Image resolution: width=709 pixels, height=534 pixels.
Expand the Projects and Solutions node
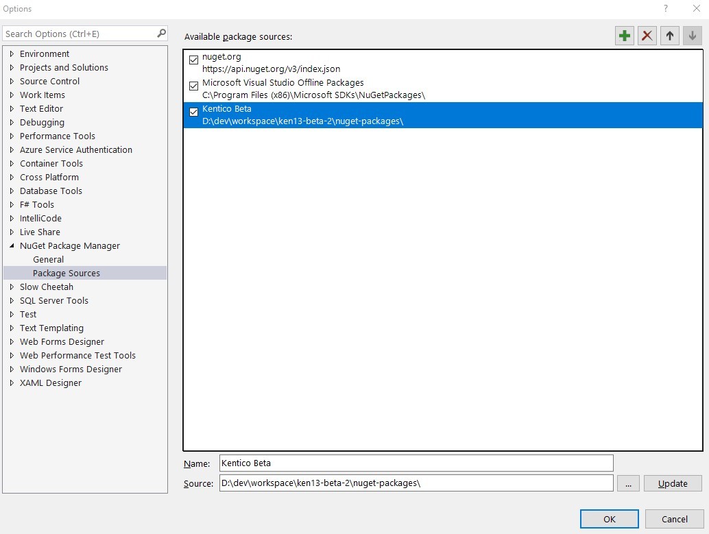pos(12,67)
